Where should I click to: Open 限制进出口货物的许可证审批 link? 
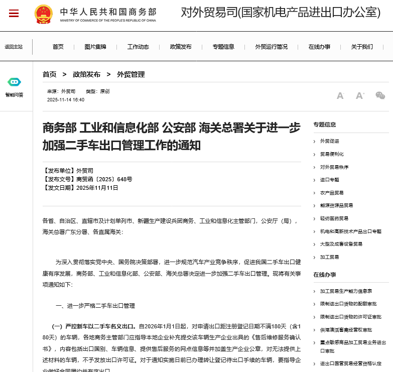click(351, 317)
